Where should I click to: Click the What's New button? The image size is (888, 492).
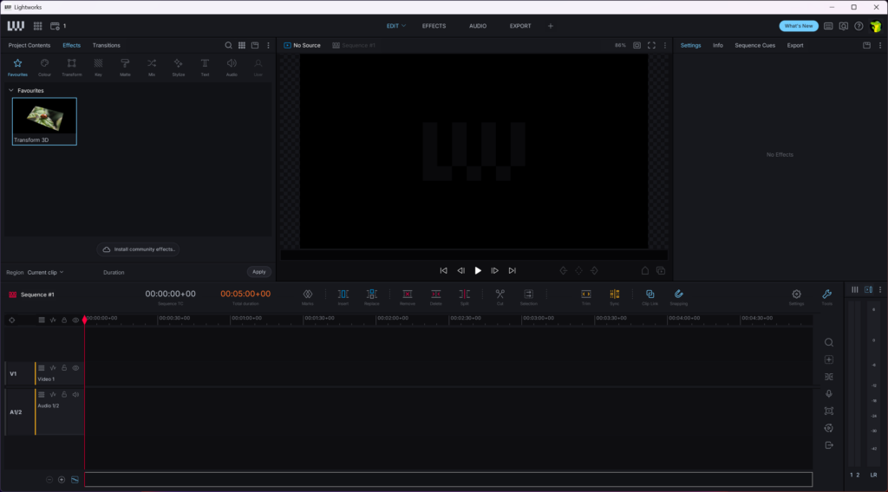pyautogui.click(x=799, y=26)
